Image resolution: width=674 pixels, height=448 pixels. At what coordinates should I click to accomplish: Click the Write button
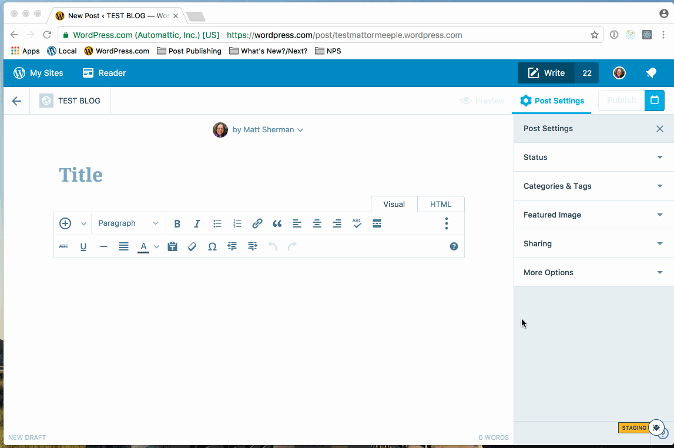pos(546,73)
